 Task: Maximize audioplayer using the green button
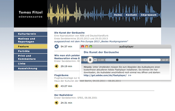pyautogui.click(x=91, y=46)
